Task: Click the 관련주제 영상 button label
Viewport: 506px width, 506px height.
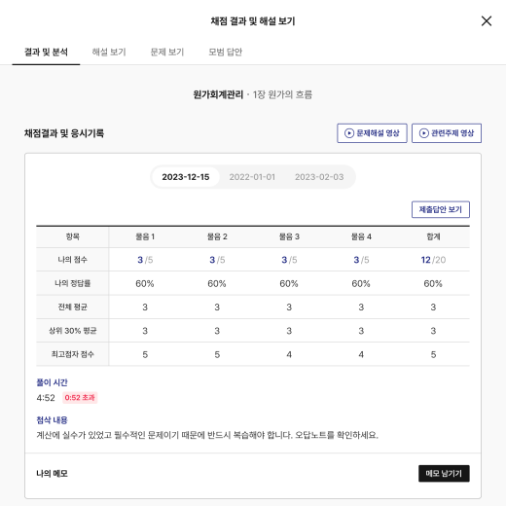Action: coord(452,133)
